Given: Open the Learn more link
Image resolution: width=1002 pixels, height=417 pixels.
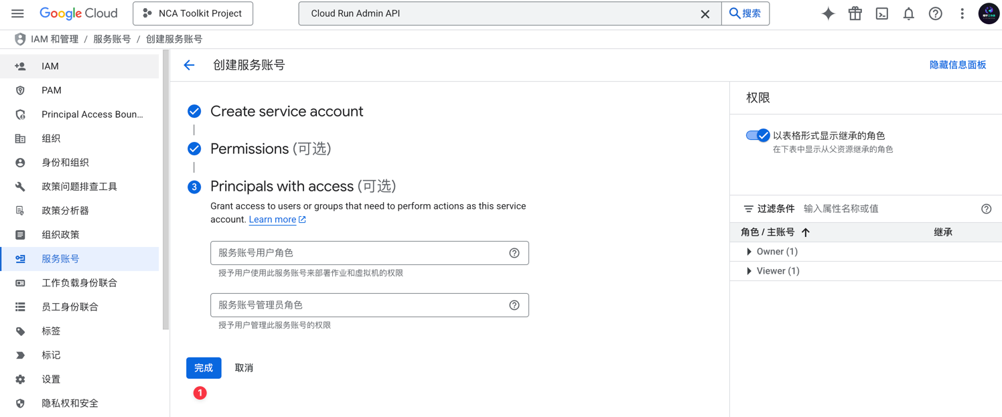Looking at the screenshot, I should click(x=273, y=219).
